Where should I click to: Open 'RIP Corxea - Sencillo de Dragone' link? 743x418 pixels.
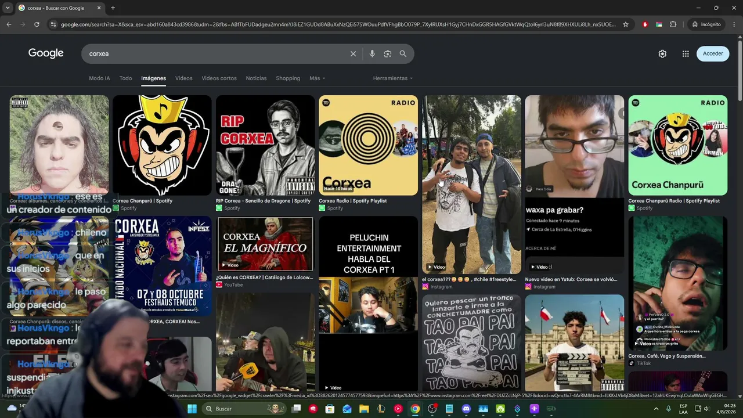pyautogui.click(x=263, y=201)
